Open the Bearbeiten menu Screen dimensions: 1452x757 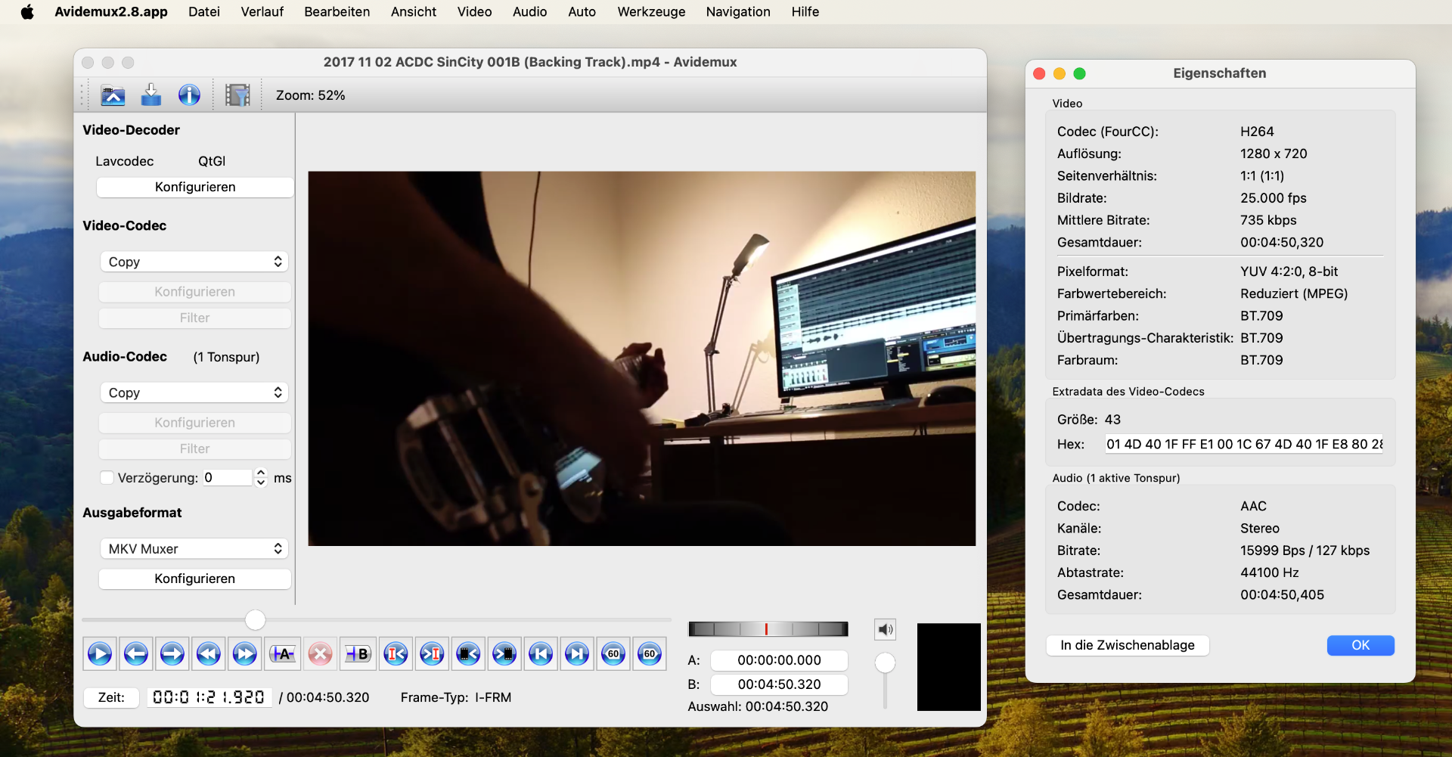[x=337, y=12]
